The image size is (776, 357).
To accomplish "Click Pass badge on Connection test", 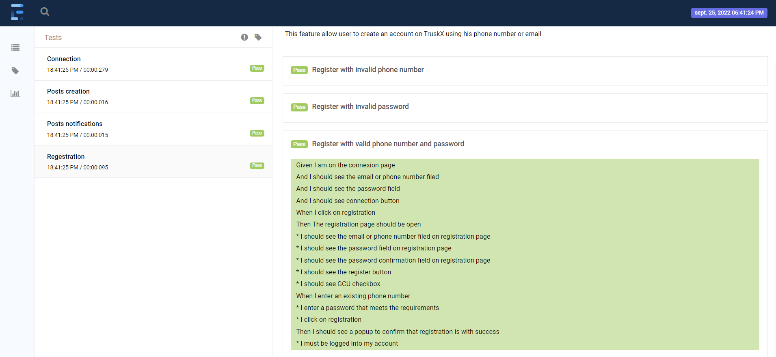I will [x=257, y=68].
